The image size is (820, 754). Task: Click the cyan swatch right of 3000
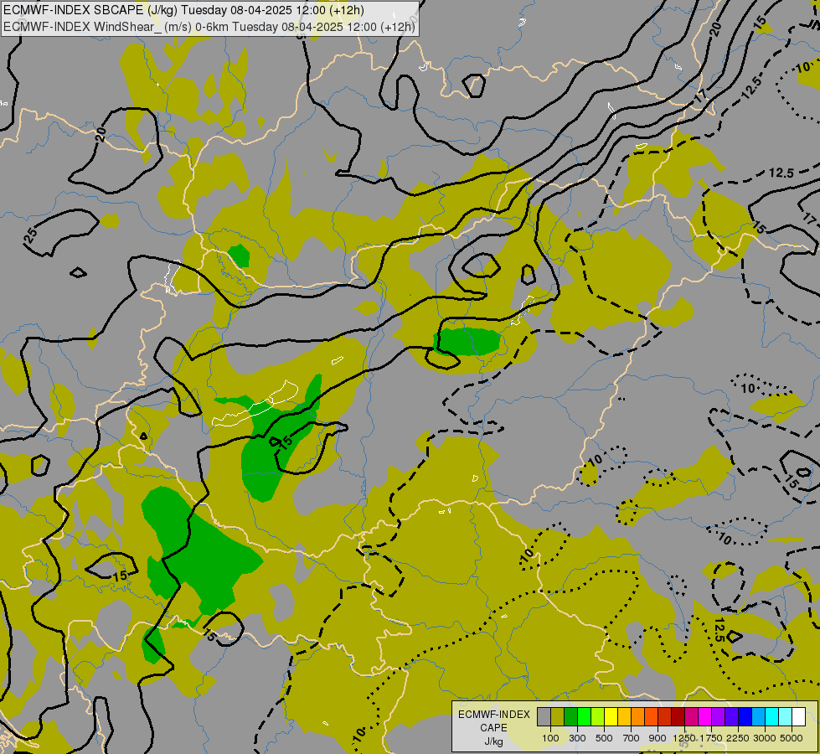772,716
